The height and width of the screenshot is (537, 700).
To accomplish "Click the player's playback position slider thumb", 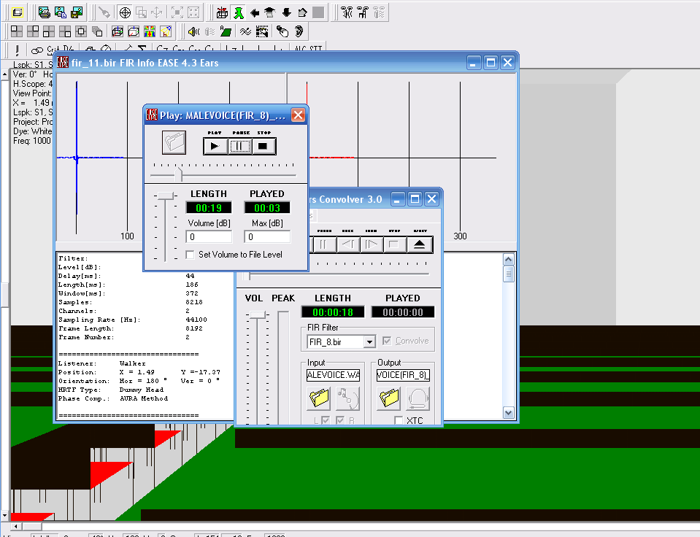I will (x=179, y=174).
